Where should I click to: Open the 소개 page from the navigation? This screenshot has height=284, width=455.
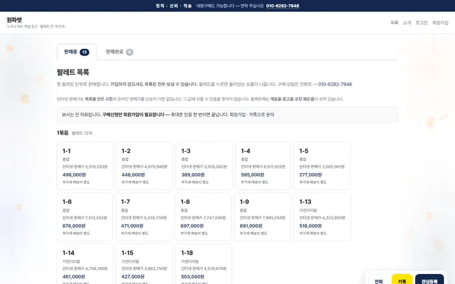pos(407,23)
